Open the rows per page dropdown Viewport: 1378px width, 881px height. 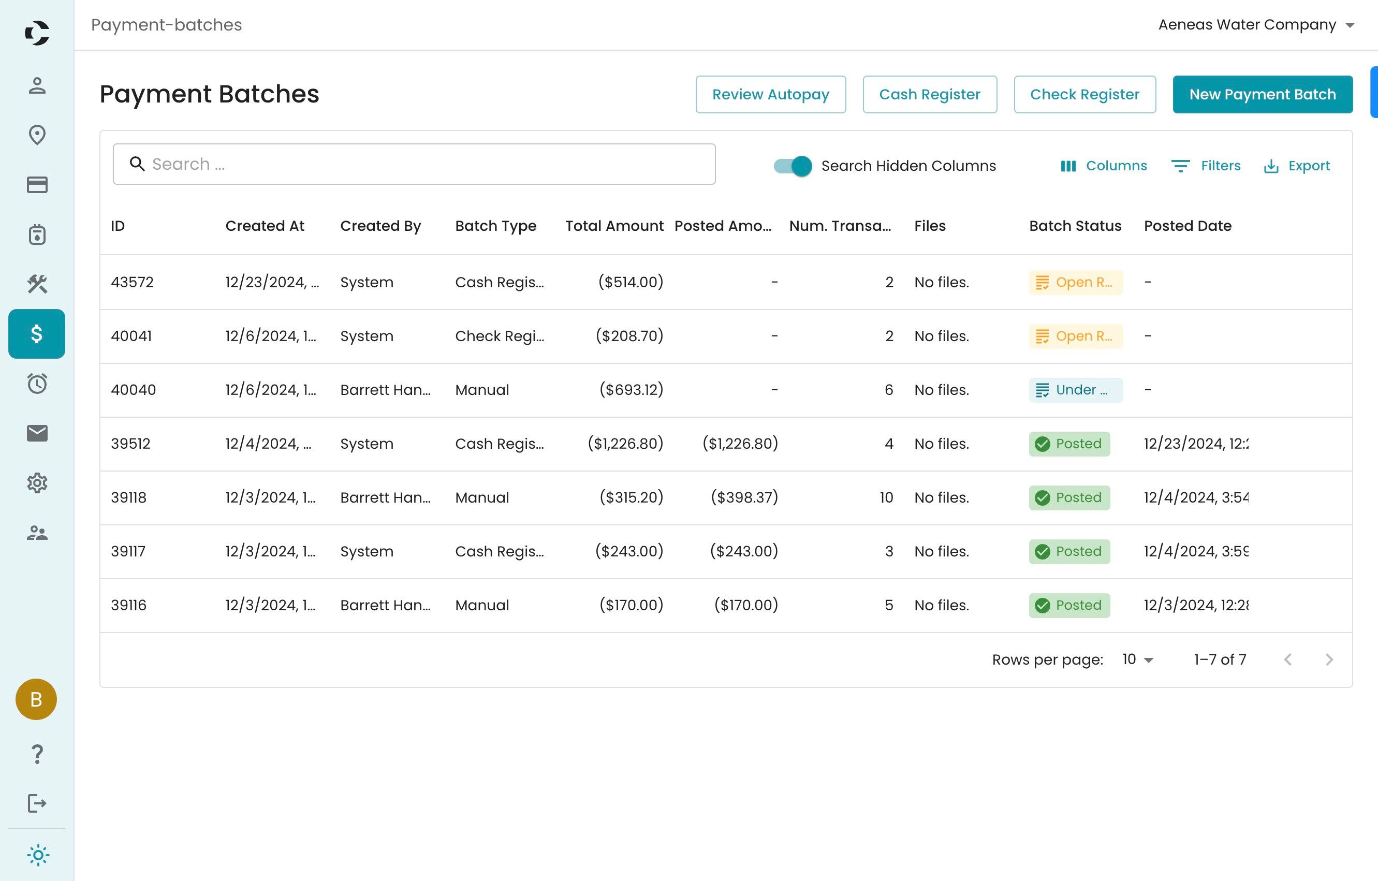click(x=1138, y=659)
